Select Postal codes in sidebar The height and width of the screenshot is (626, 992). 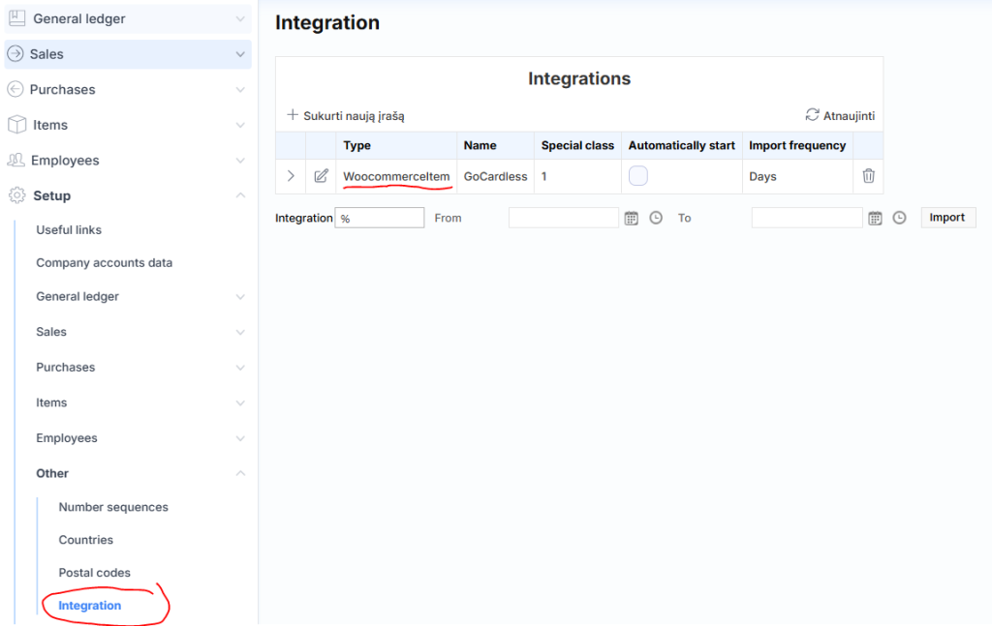coord(94,573)
